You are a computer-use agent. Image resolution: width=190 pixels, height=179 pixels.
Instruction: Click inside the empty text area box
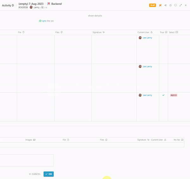click(27, 160)
